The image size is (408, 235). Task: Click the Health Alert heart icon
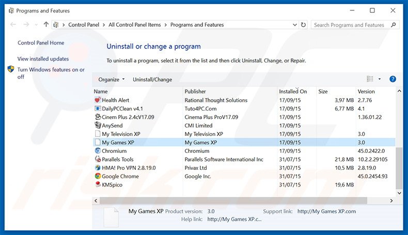tap(98, 100)
